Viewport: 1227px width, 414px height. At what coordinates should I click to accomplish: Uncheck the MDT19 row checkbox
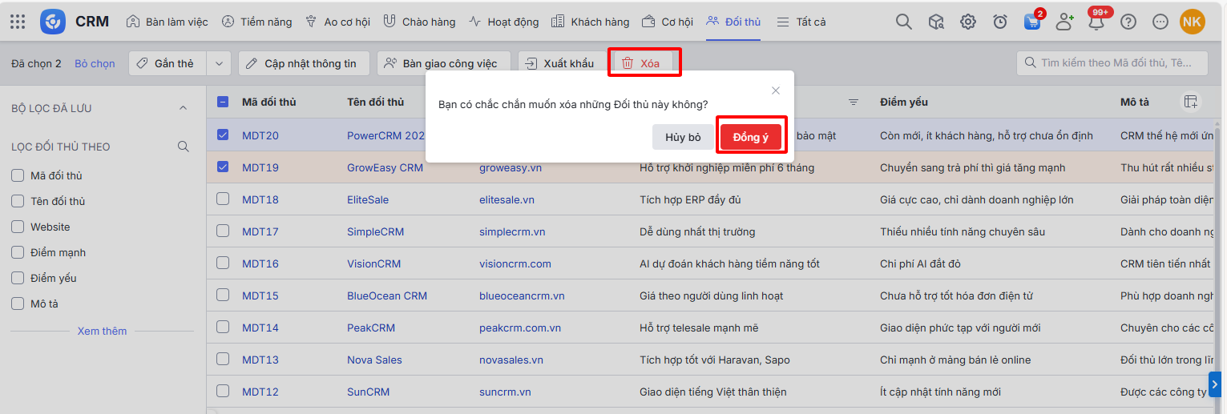click(x=223, y=167)
